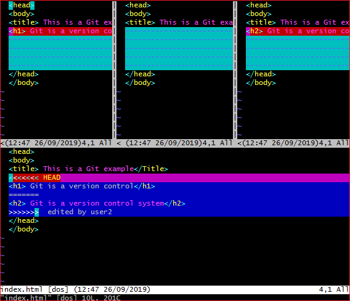The image size is (350, 301).
Task: Click the >>>>>>> edited by user2 marker line
Action: (x=179, y=212)
